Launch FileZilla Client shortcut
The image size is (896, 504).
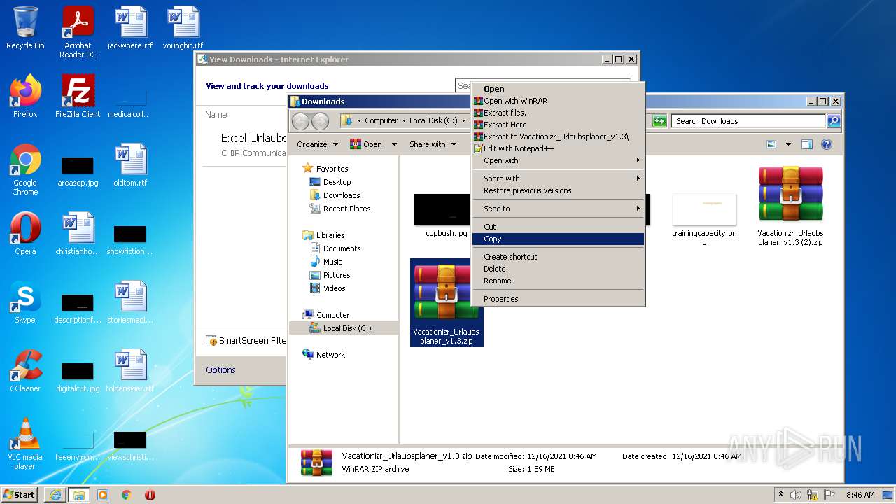tap(78, 97)
